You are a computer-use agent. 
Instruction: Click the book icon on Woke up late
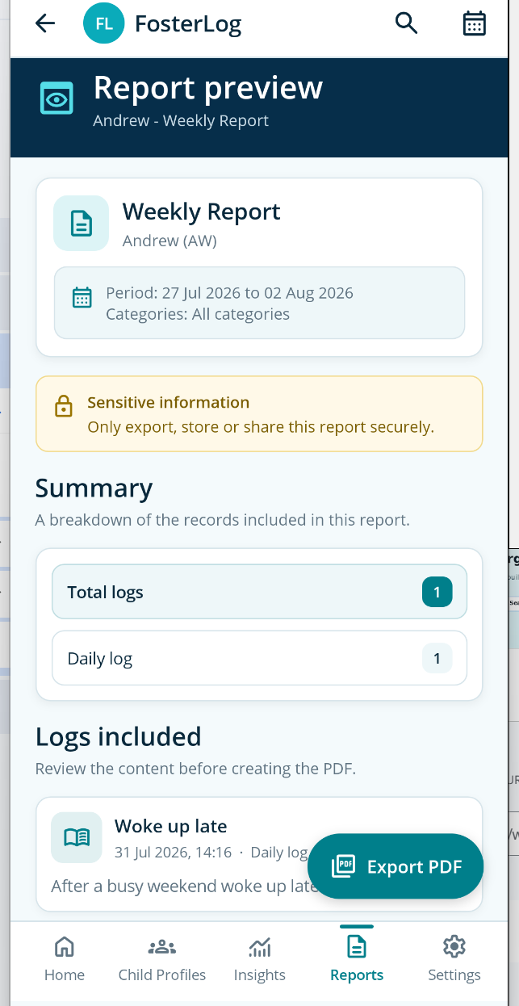[77, 837]
